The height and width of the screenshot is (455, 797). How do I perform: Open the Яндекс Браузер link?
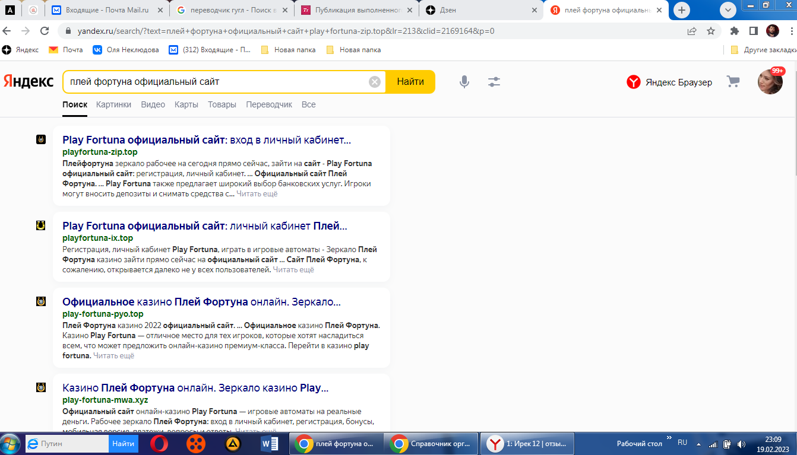669,82
